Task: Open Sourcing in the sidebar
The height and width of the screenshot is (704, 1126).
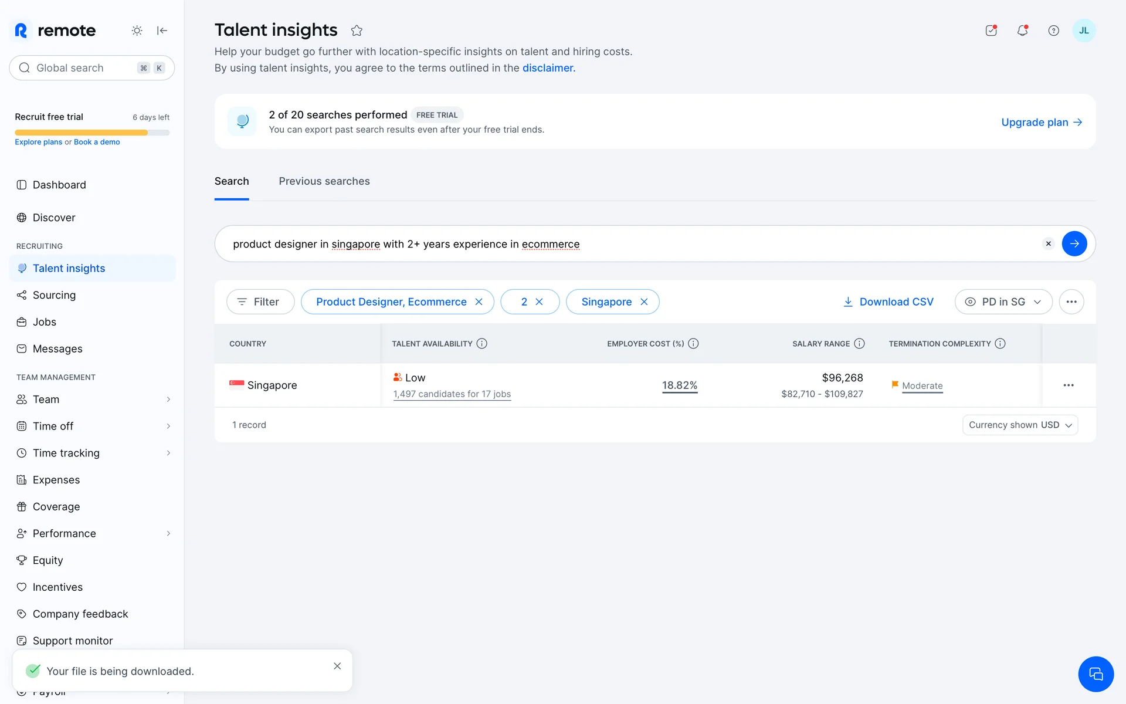Action: click(54, 295)
